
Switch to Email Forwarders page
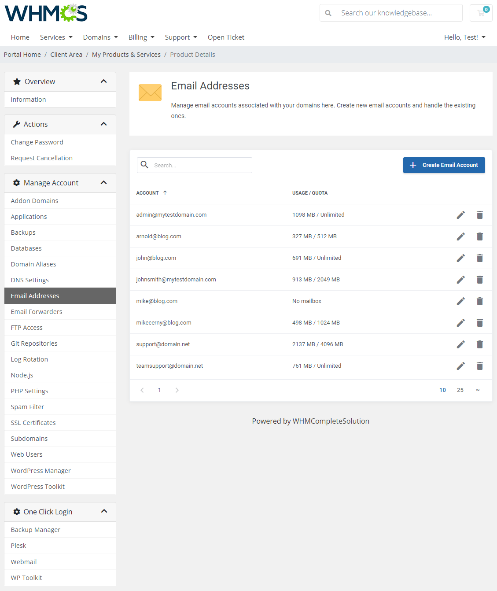[x=37, y=311]
